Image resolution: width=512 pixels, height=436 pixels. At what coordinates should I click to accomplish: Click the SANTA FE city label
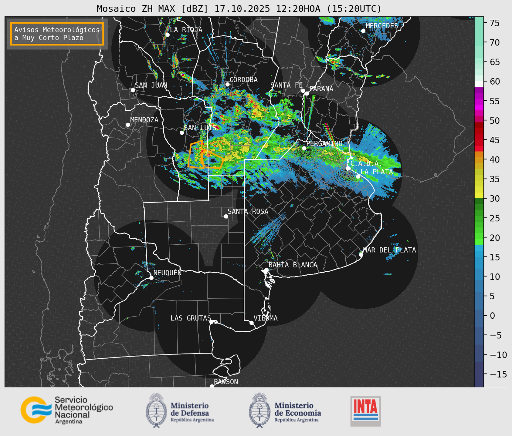tap(287, 85)
